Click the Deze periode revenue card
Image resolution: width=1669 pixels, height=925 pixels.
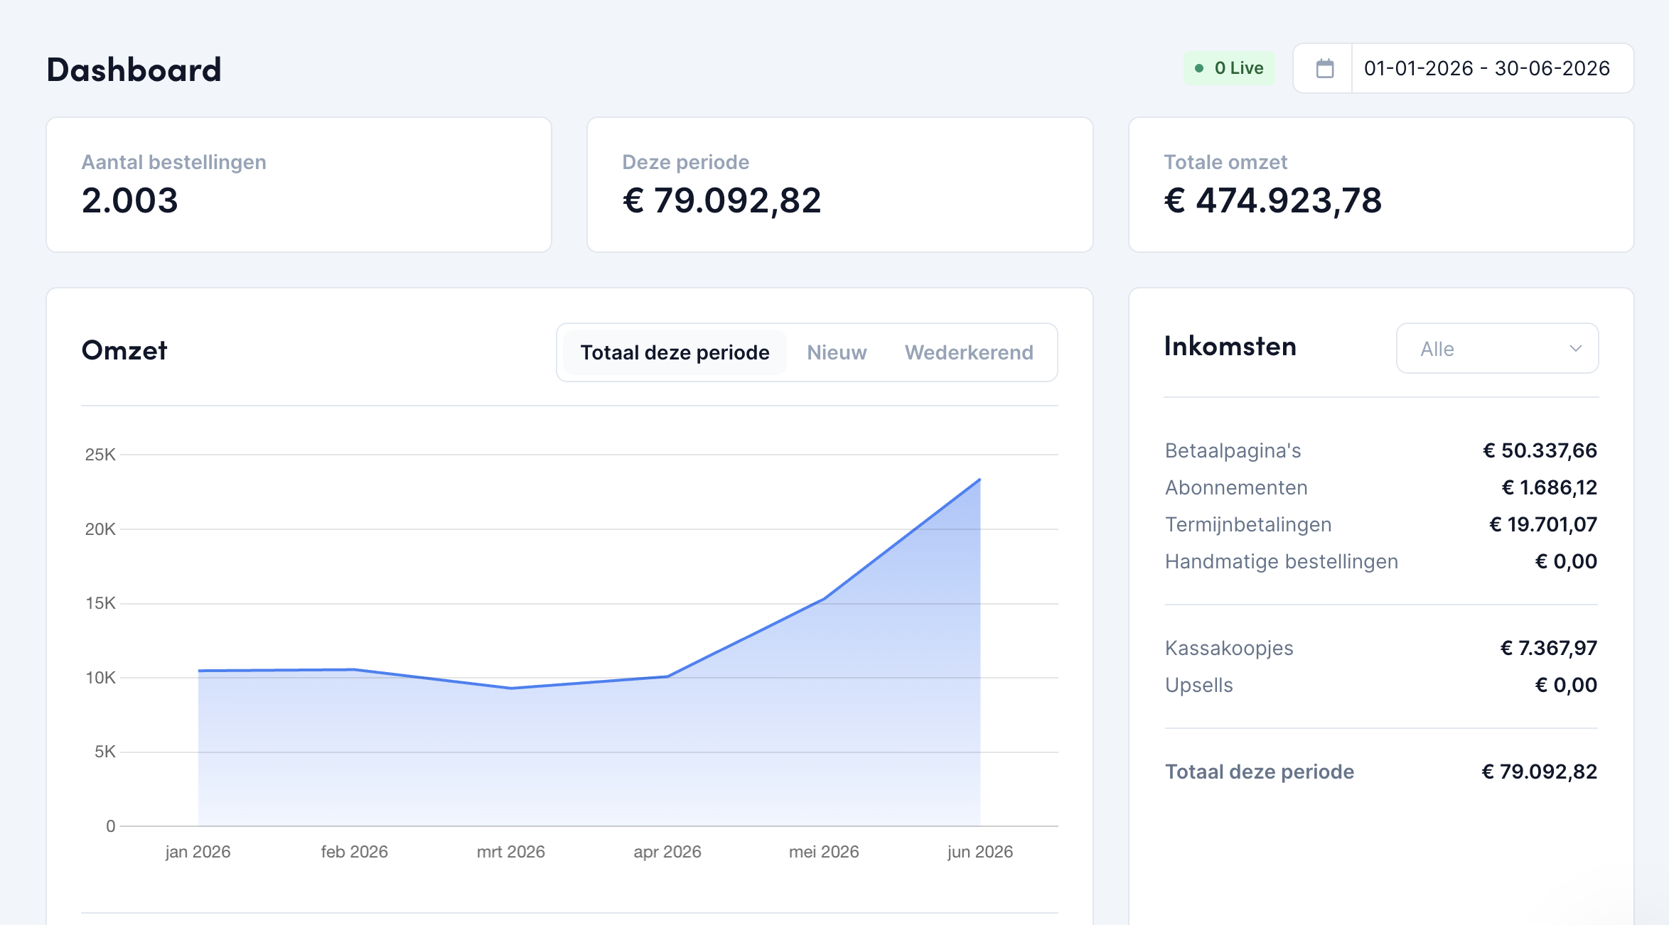pyautogui.click(x=839, y=185)
